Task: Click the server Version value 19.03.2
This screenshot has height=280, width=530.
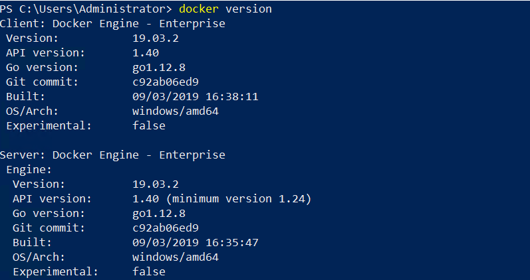Action: coord(156,184)
